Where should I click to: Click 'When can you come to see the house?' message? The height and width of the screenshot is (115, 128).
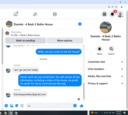point(59,52)
